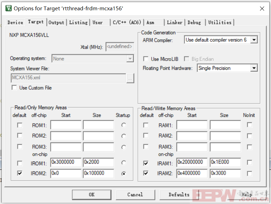Image resolution: width=271 pixels, height=204 pixels.
Task: Click the RAM3 Size field
Action: (x=225, y=147)
